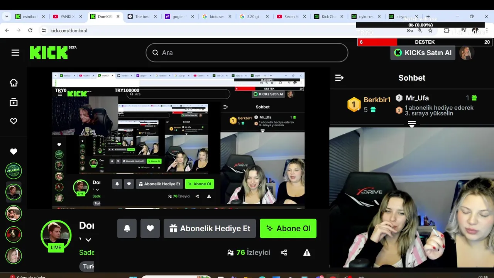Go to Home in the Kick sidebar

pos(14,83)
